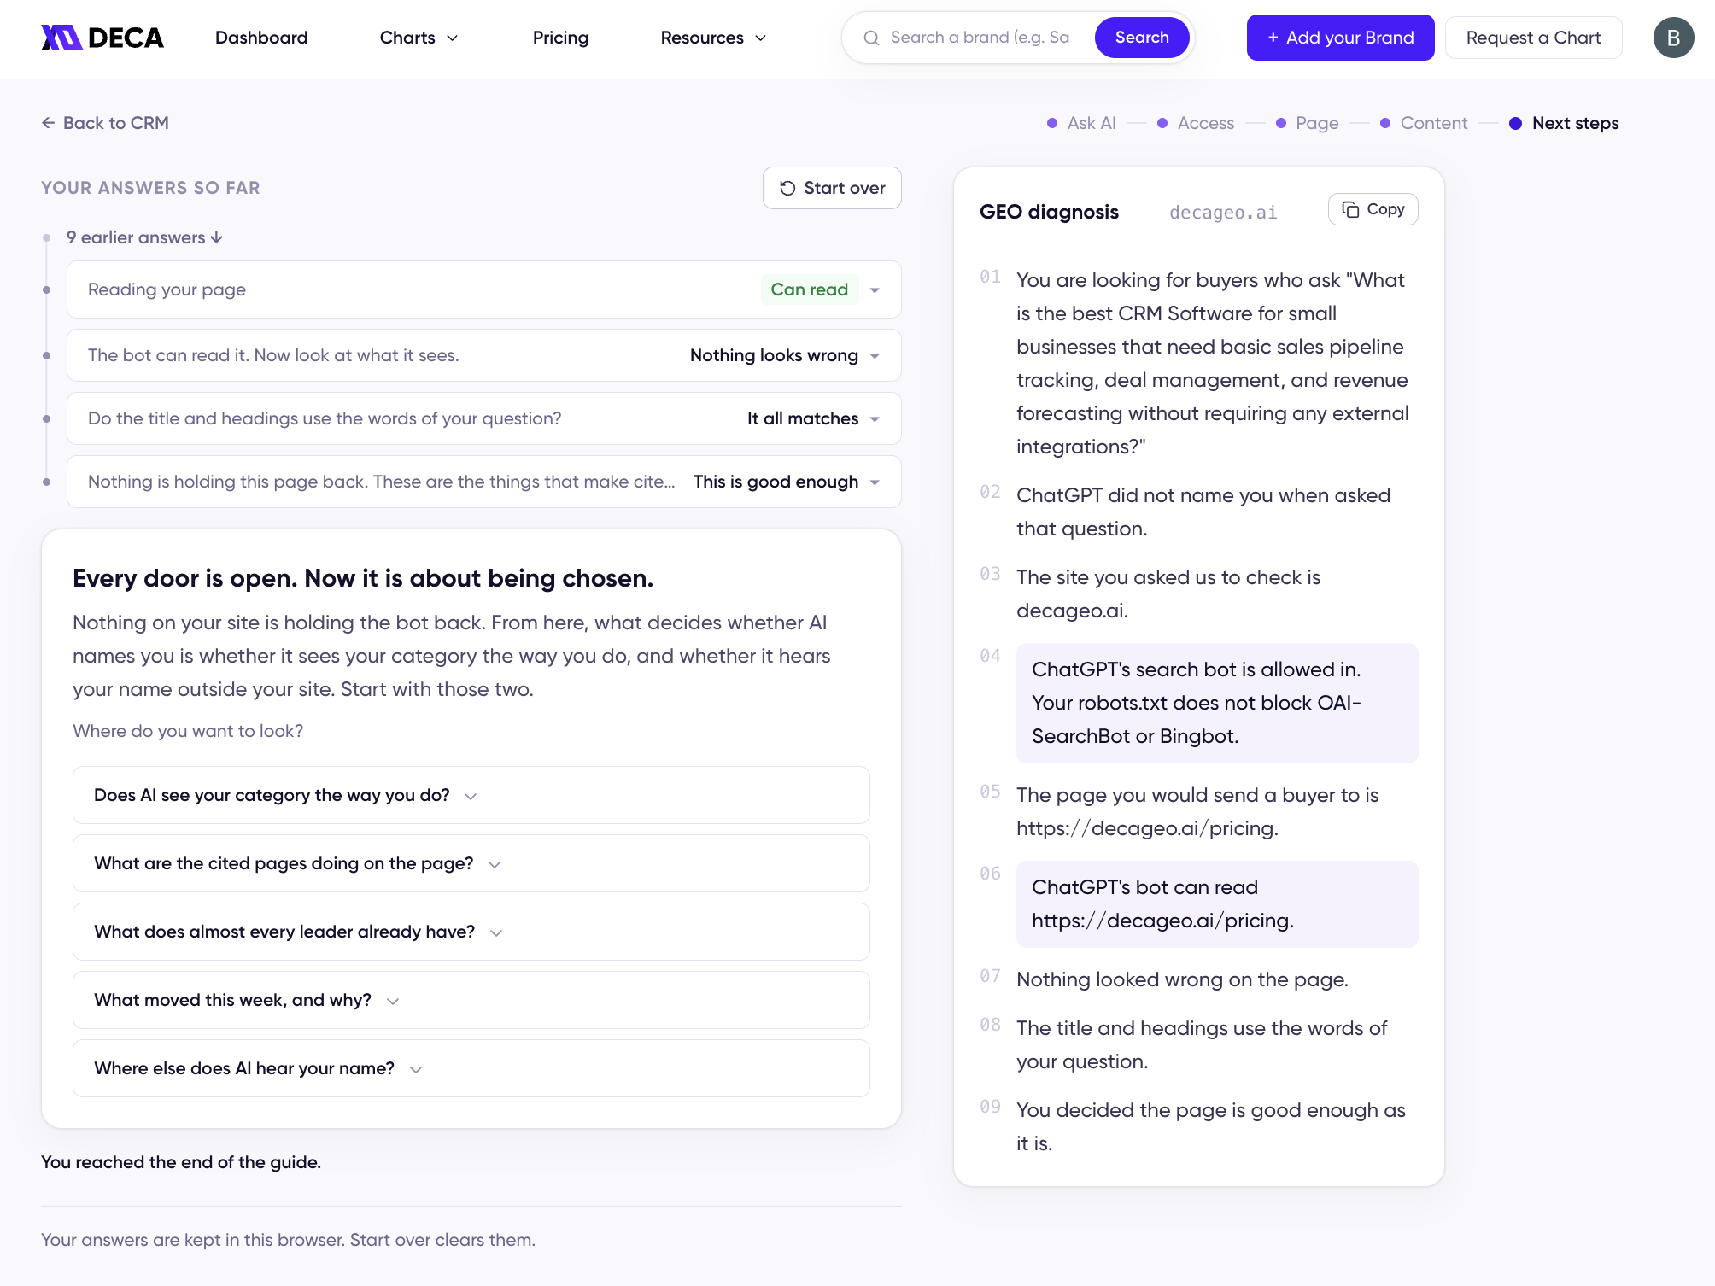Click the Reading your page row label
Viewport: 1715px width, 1286px height.
(x=167, y=289)
